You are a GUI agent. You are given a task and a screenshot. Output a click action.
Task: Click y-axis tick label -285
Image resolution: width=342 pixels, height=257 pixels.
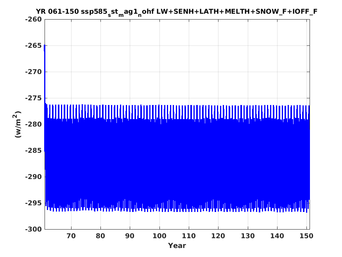point(33,150)
